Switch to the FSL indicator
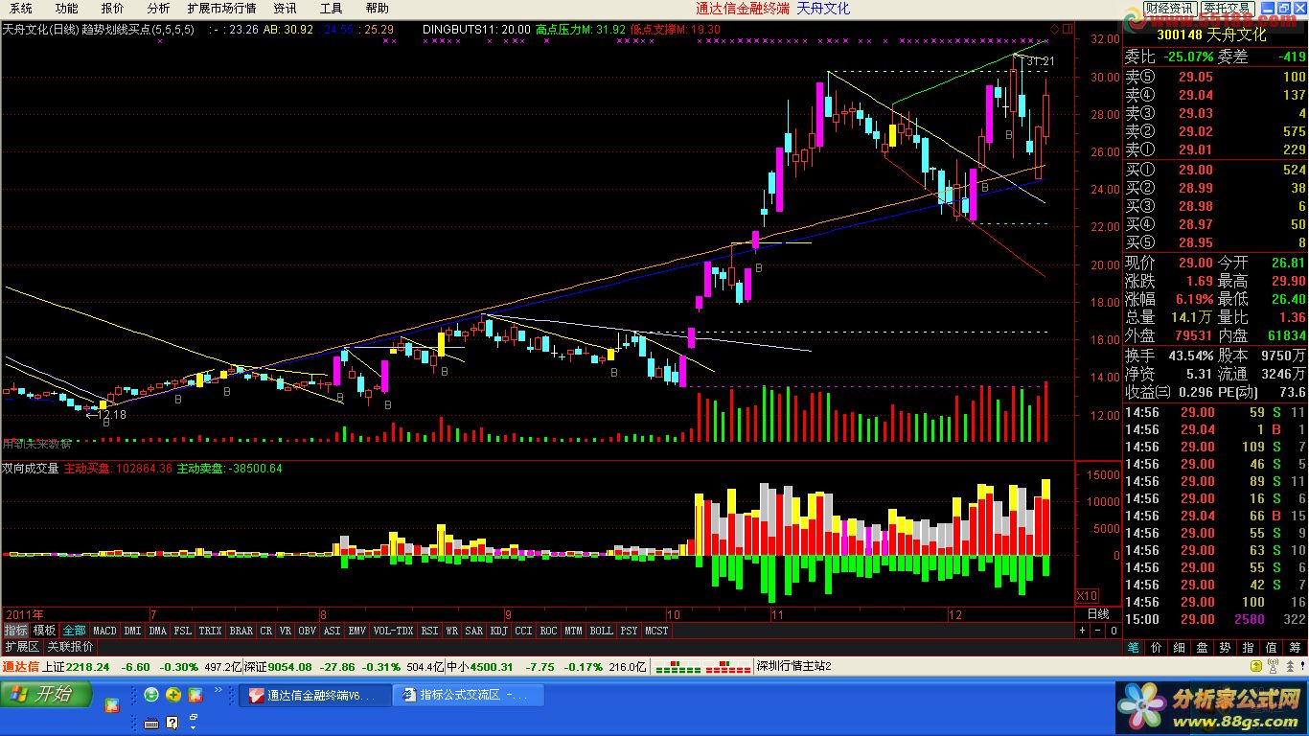Image resolution: width=1309 pixels, height=736 pixels. (x=182, y=631)
